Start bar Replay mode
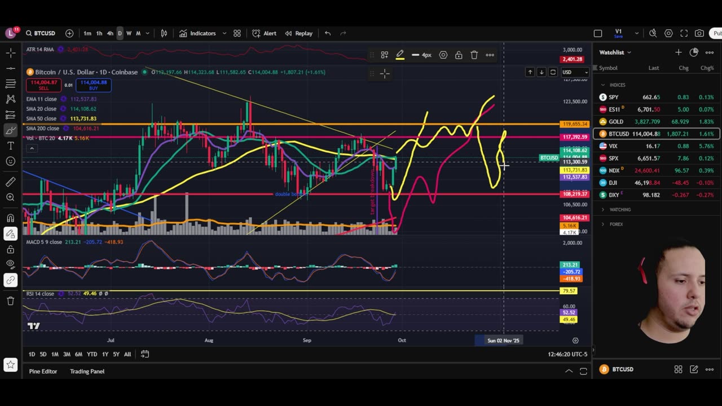722x406 pixels. pyautogui.click(x=299, y=33)
